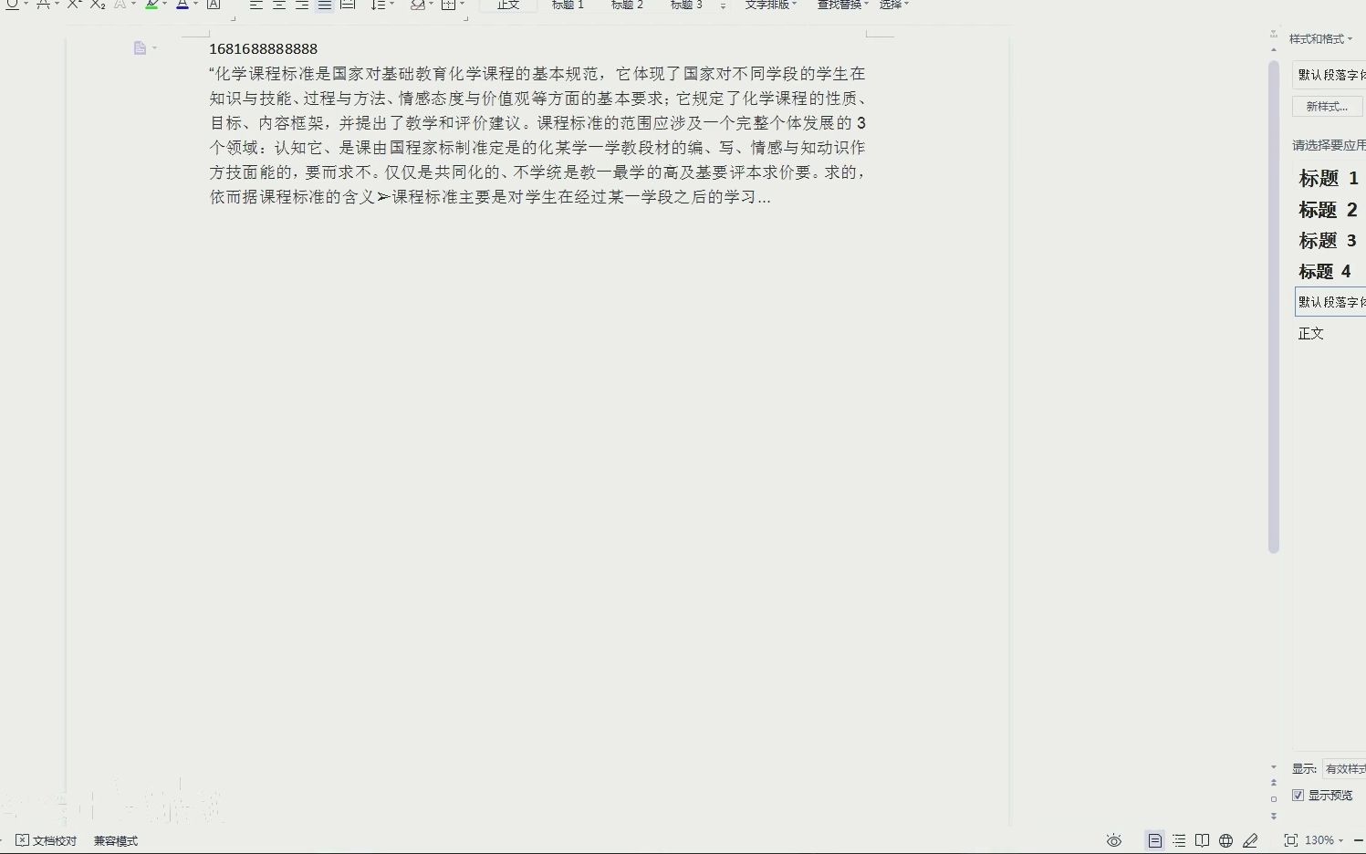Image resolution: width=1366 pixels, height=854 pixels.
Task: Align text right
Action: [302, 4]
